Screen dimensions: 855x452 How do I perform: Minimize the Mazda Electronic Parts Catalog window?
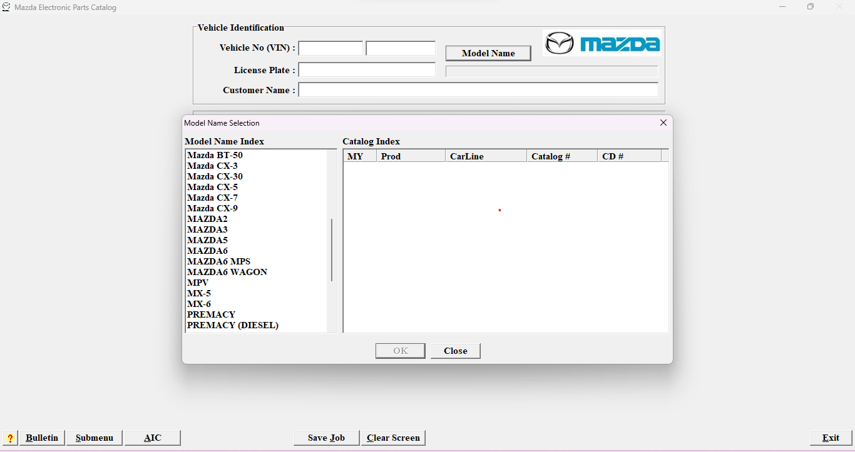point(782,7)
